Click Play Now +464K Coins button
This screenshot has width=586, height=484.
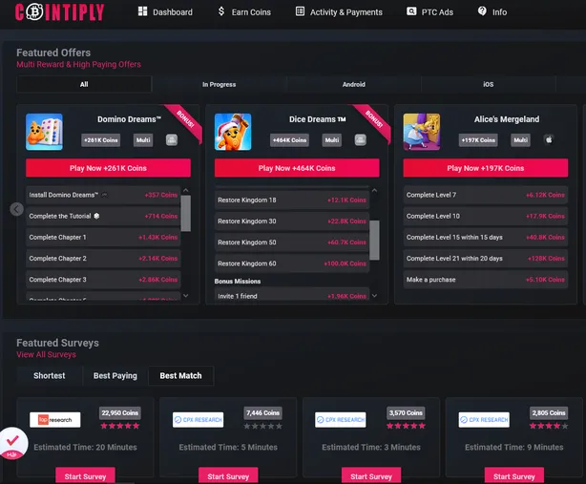[x=297, y=168]
